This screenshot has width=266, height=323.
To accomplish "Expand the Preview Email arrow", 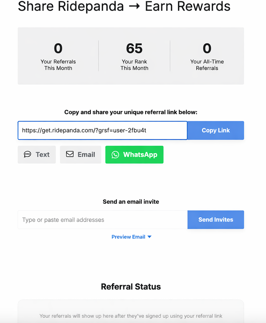I will (150, 237).
